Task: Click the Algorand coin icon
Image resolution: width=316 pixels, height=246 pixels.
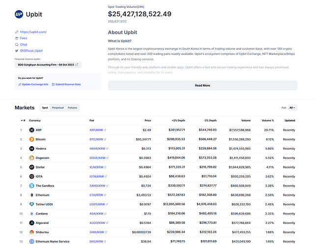Action: click(x=31, y=223)
